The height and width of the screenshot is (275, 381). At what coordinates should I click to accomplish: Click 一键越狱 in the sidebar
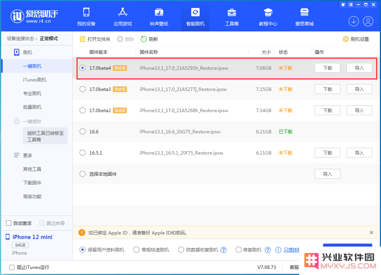(32, 121)
